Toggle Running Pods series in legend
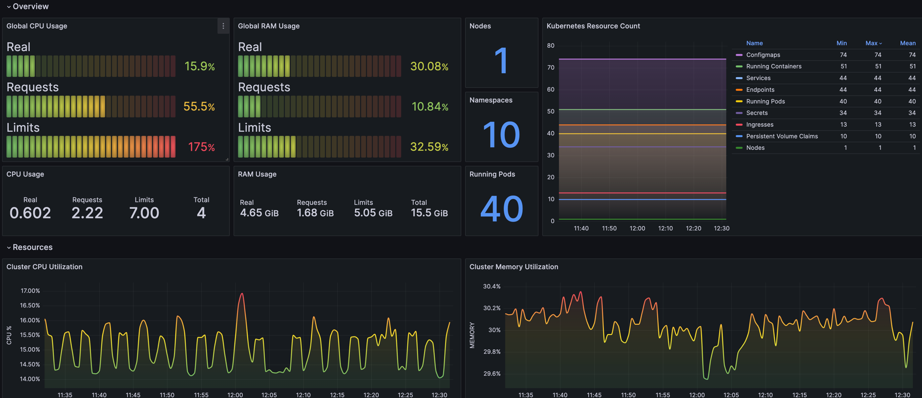Image resolution: width=922 pixels, height=398 pixels. pos(765,101)
